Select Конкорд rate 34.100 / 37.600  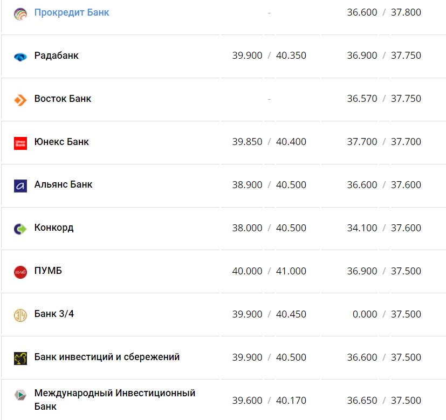384,228
